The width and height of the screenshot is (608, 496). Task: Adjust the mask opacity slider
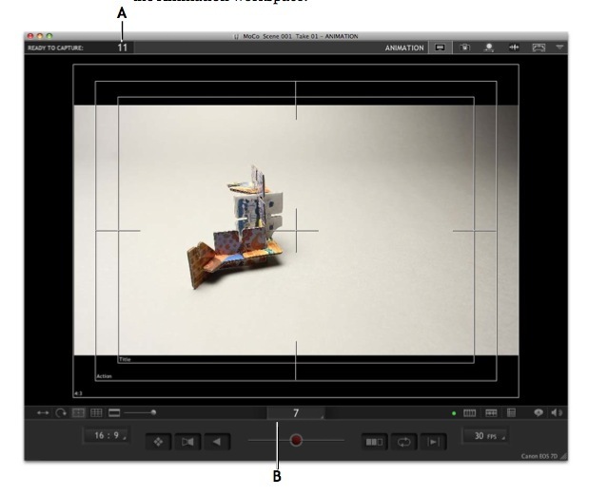153,412
